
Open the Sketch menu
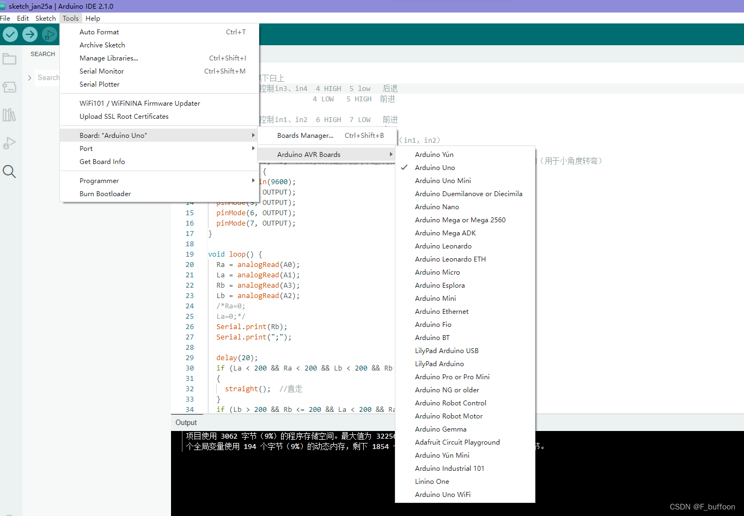(46, 18)
